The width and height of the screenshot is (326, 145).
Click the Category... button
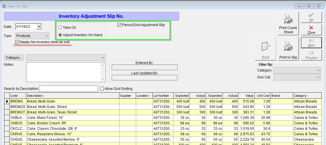14,57
